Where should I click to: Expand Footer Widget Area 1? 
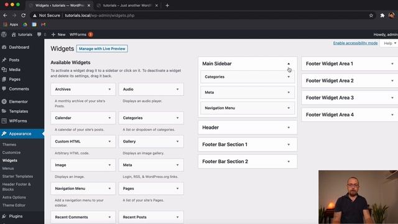coord(392,63)
